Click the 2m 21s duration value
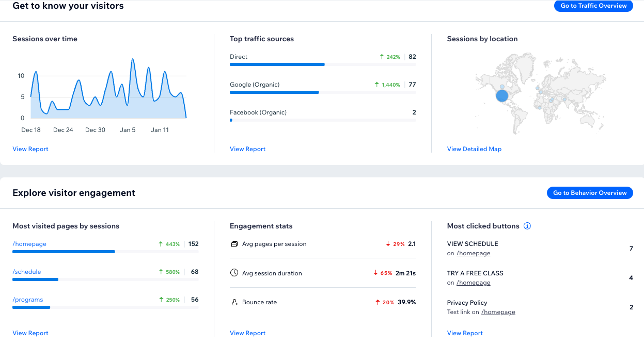The width and height of the screenshot is (644, 346). (406, 273)
